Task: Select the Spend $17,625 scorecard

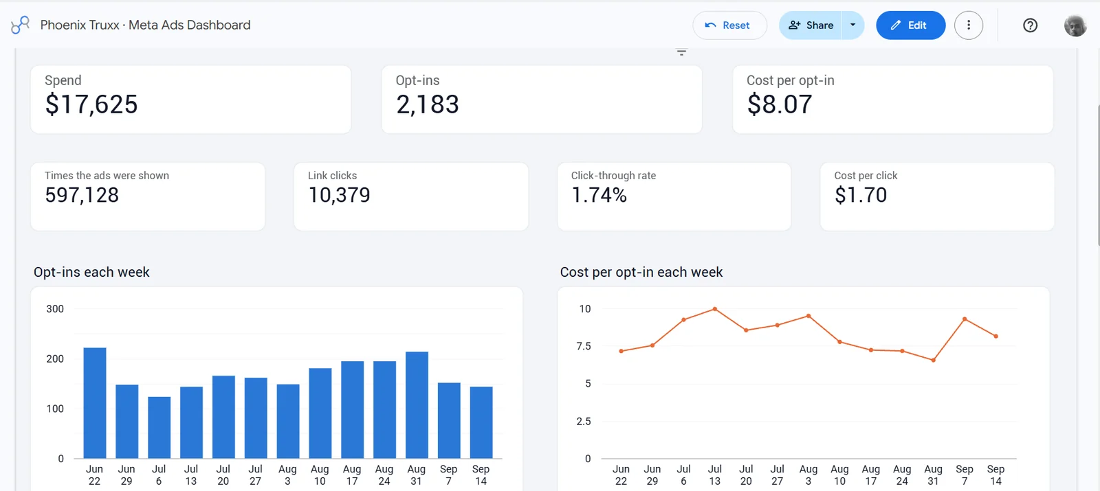Action: (x=191, y=100)
